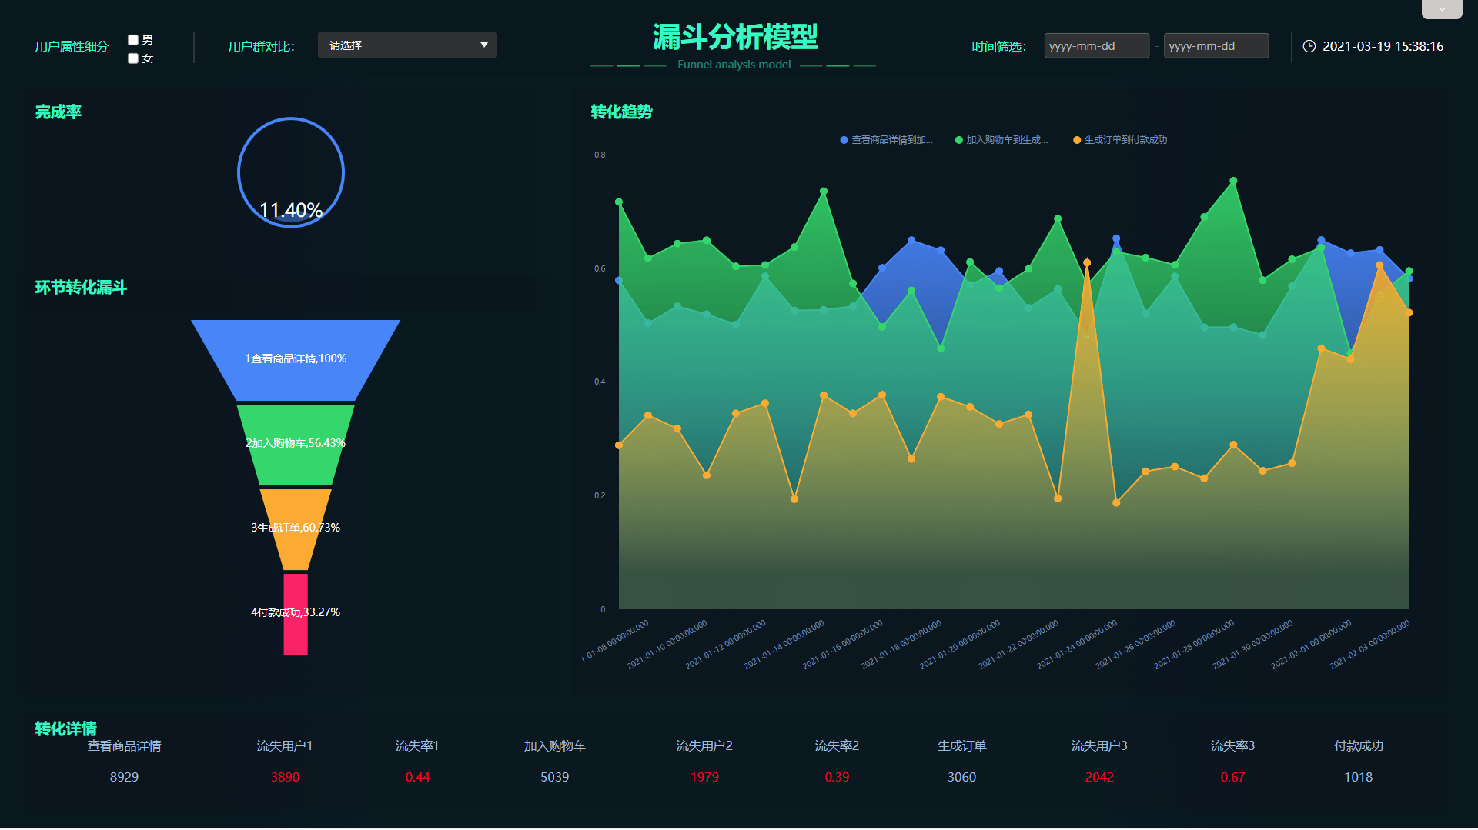Screen dimensions: 1478x830
Task: Tick the 男 checkbox
Action: tap(133, 40)
